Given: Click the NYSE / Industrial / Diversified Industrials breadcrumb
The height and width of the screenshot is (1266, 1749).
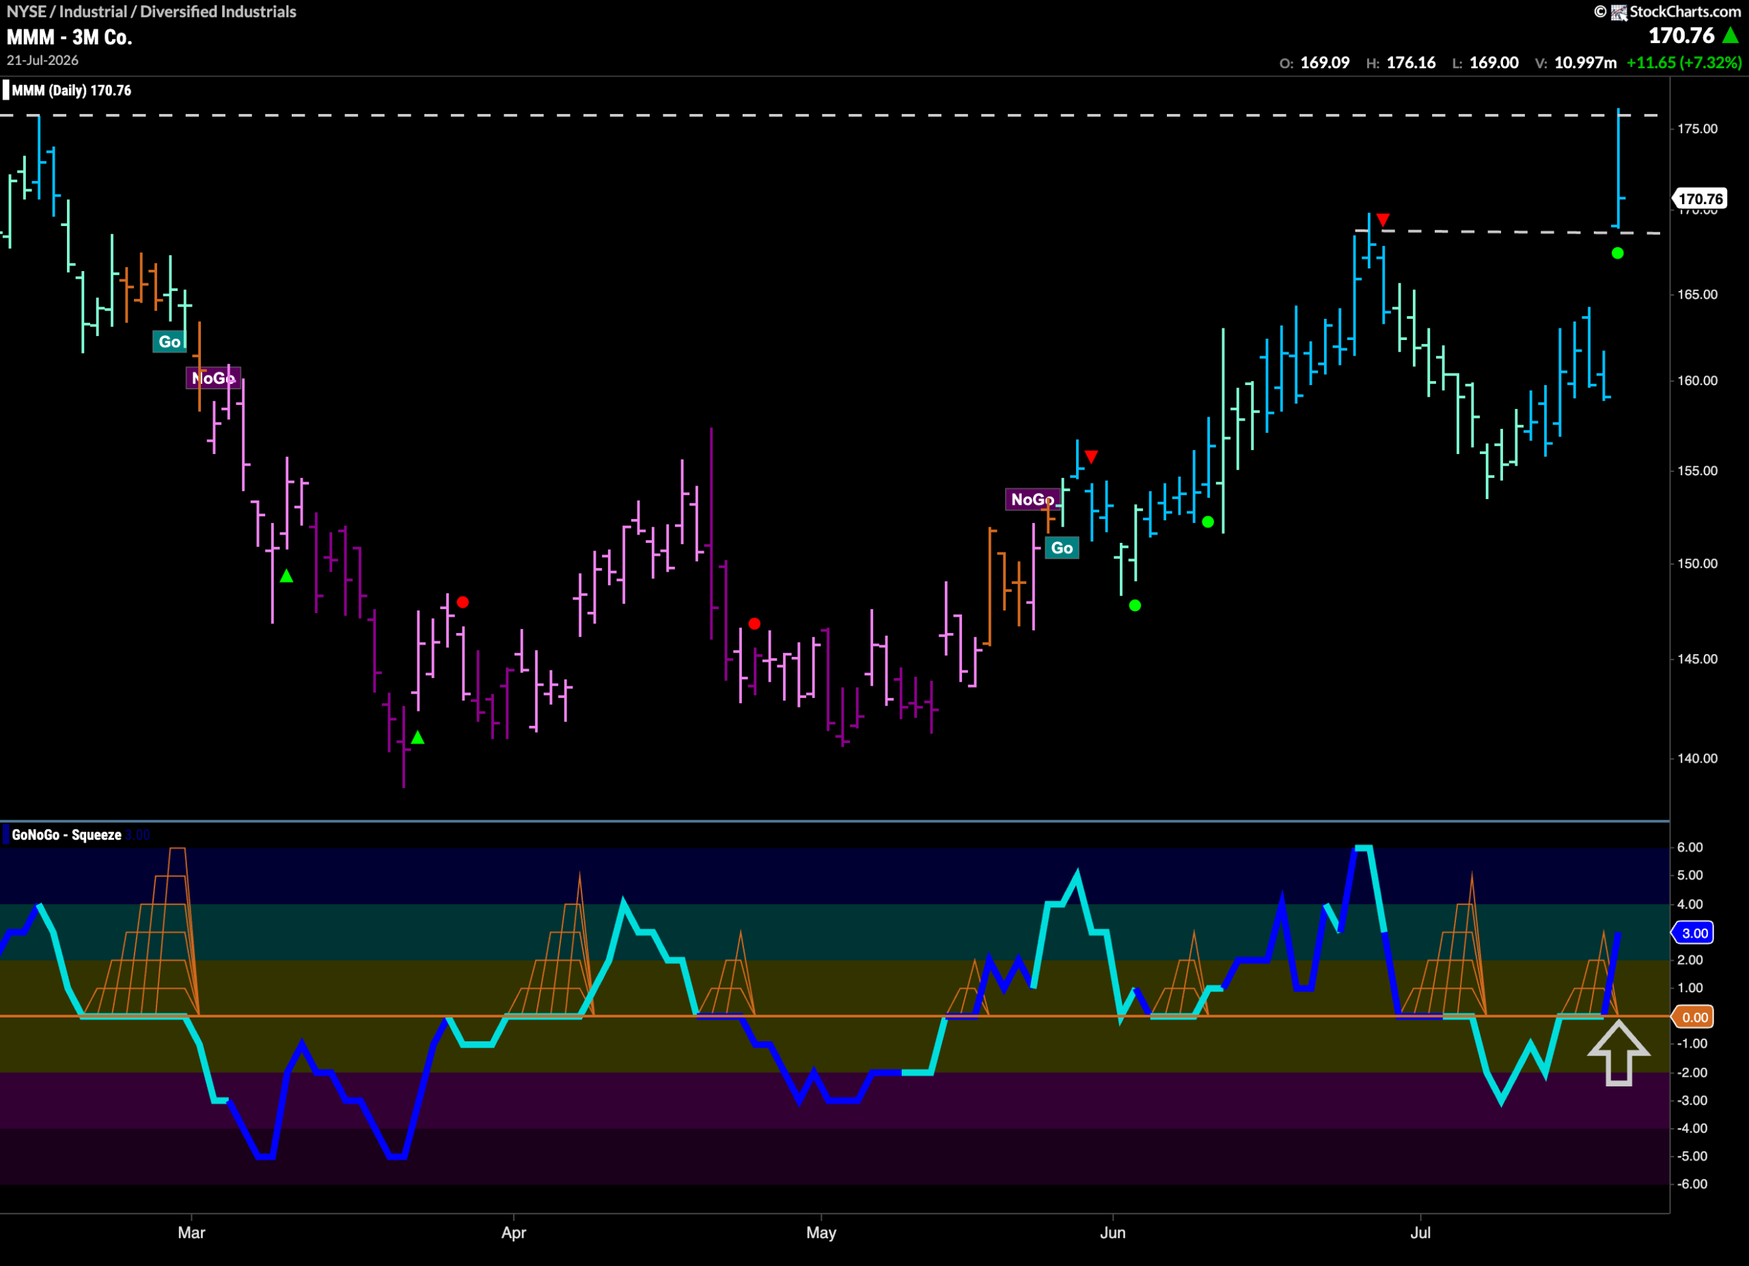Looking at the screenshot, I should [151, 12].
